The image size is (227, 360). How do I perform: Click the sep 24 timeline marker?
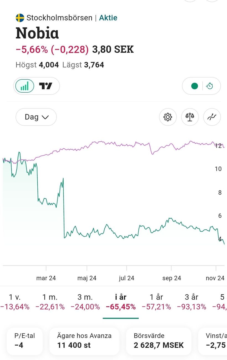coord(171,278)
